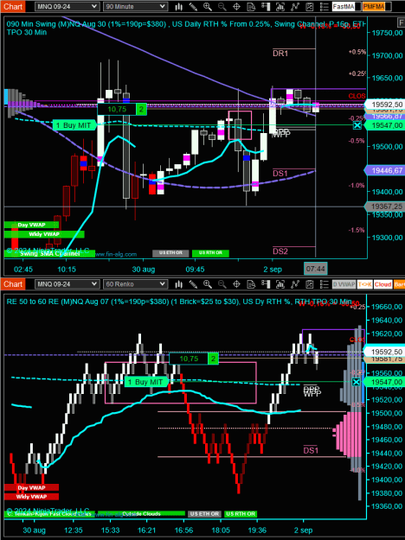
Task: Open the 60 Renko interval dropdown
Action: click(x=135, y=284)
